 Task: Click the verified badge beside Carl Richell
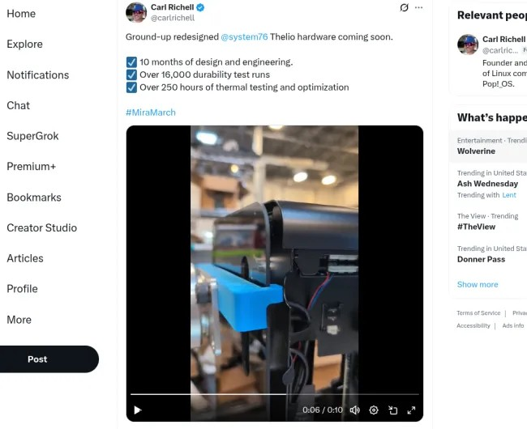[200, 7]
